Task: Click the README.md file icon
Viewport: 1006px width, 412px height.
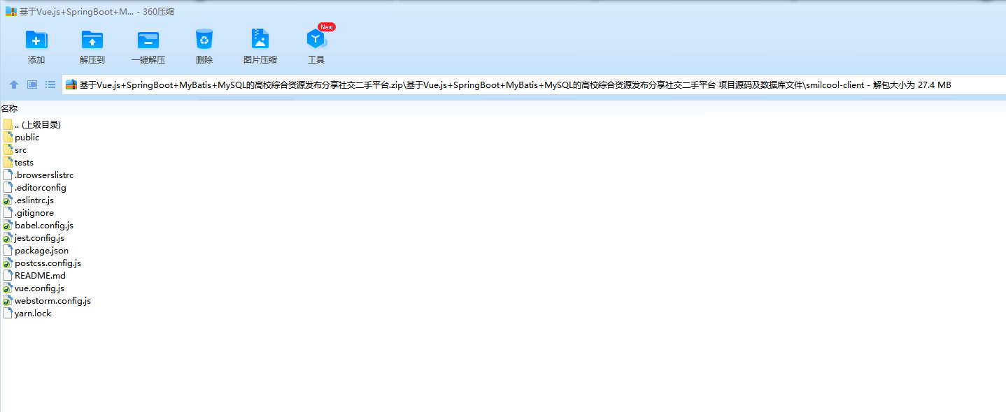Action: [8, 275]
